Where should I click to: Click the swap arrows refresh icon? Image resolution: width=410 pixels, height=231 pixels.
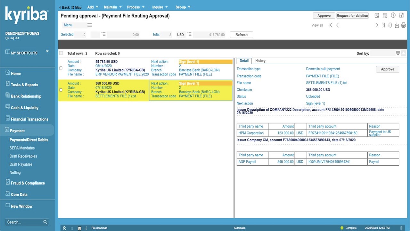(x=390, y=25)
